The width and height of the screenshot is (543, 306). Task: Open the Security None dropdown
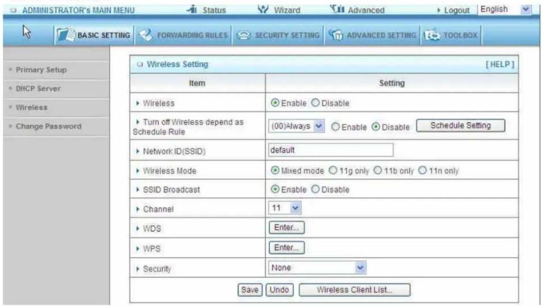[x=318, y=268]
